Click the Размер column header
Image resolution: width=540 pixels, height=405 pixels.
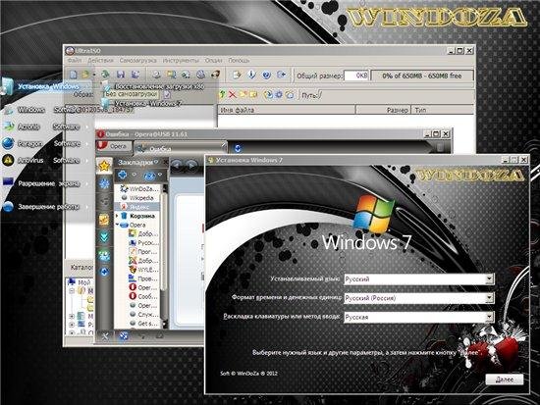pos(383,110)
